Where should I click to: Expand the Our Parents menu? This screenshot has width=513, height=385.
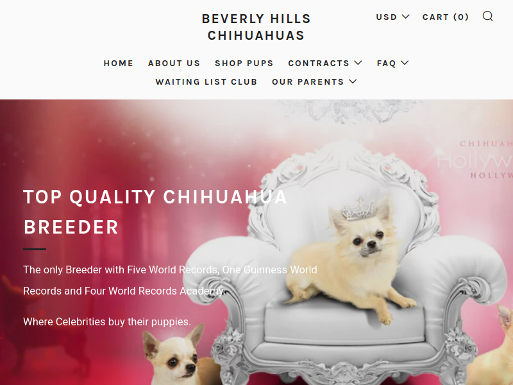pyautogui.click(x=314, y=81)
